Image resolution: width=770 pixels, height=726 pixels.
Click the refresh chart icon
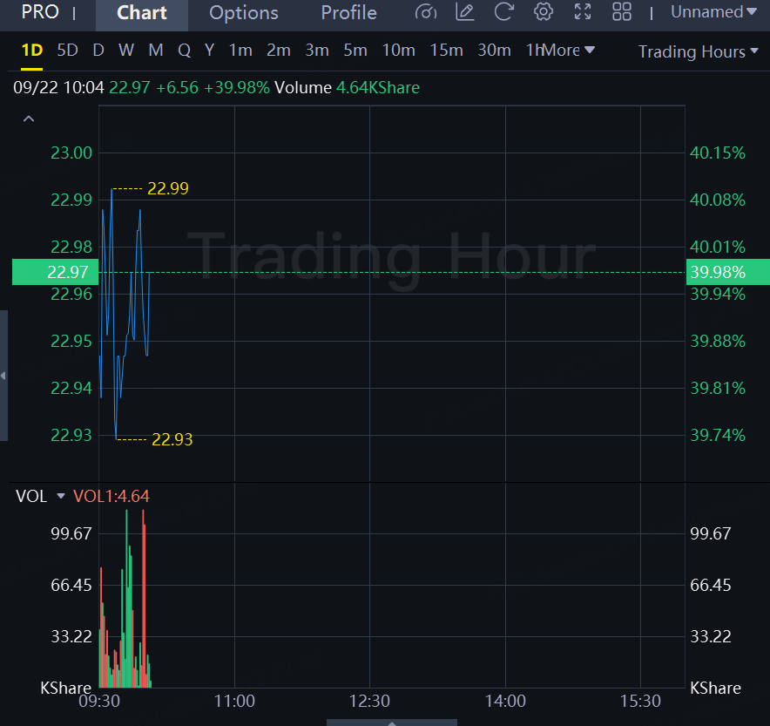click(503, 12)
